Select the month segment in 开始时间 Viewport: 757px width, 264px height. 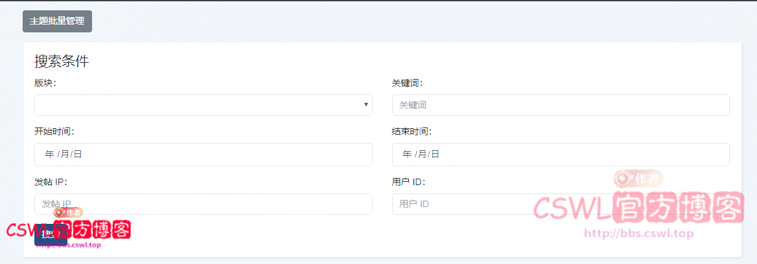point(65,155)
